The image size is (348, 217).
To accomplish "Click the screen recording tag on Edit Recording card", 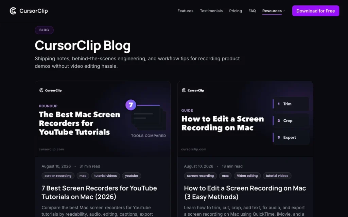I will point(201,176).
